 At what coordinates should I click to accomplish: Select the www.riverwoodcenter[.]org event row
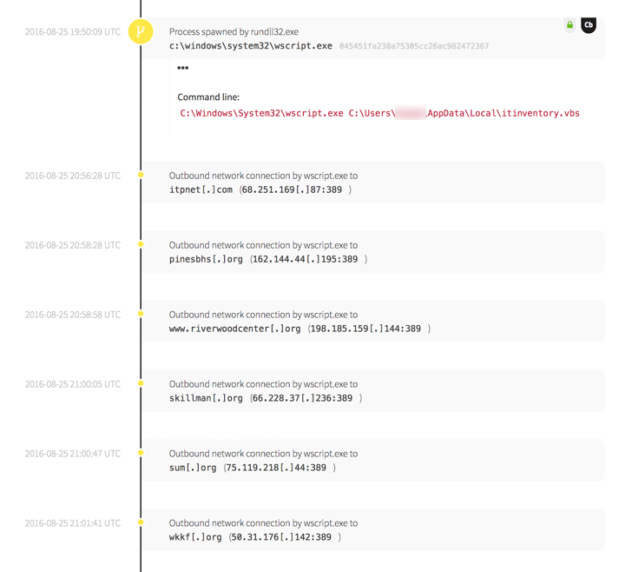point(373,322)
